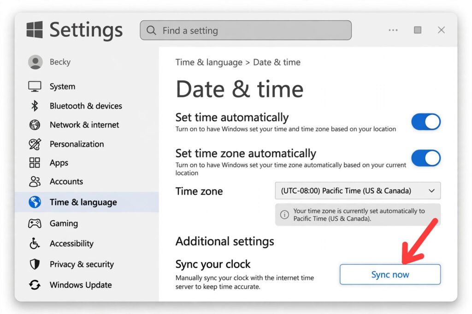Click 'Your time zone is currently set automatically' notice

tap(358, 215)
